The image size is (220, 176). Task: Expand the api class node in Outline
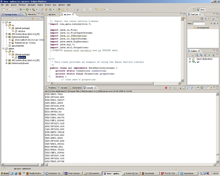190,62
